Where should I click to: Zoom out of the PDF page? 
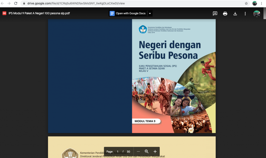(138, 152)
